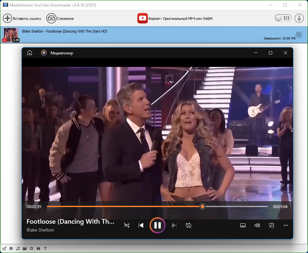The width and height of the screenshot is (308, 253).
Task: Open the clock scheduler icon
Action: pyautogui.click(x=32, y=248)
